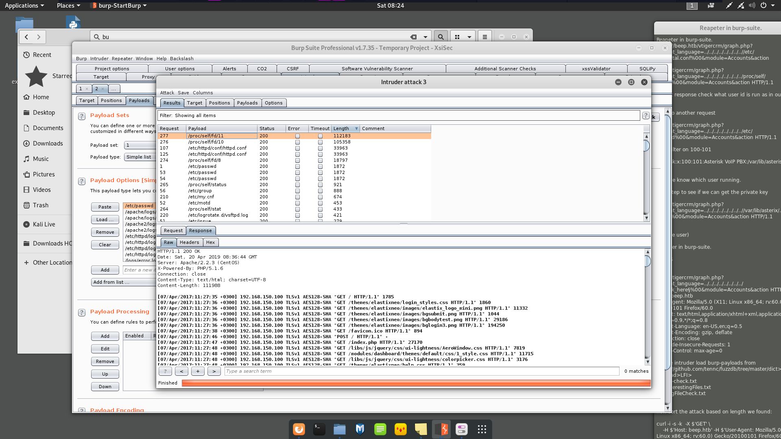Open the Files manager dock icon
Image resolution: width=781 pixels, height=439 pixels.
340,429
